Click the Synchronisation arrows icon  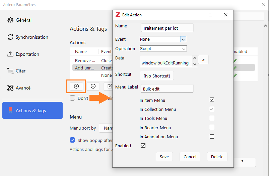[10, 37]
